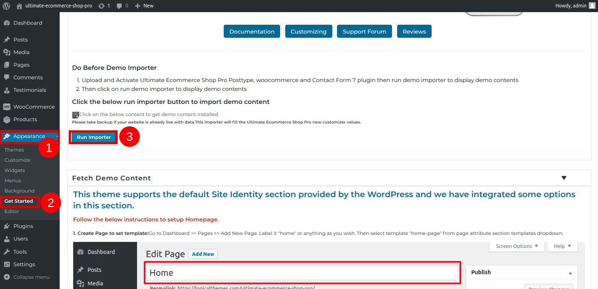Click the 'Upload and Activate Ultimate Ecommerce' instruction line

[x=300, y=80]
